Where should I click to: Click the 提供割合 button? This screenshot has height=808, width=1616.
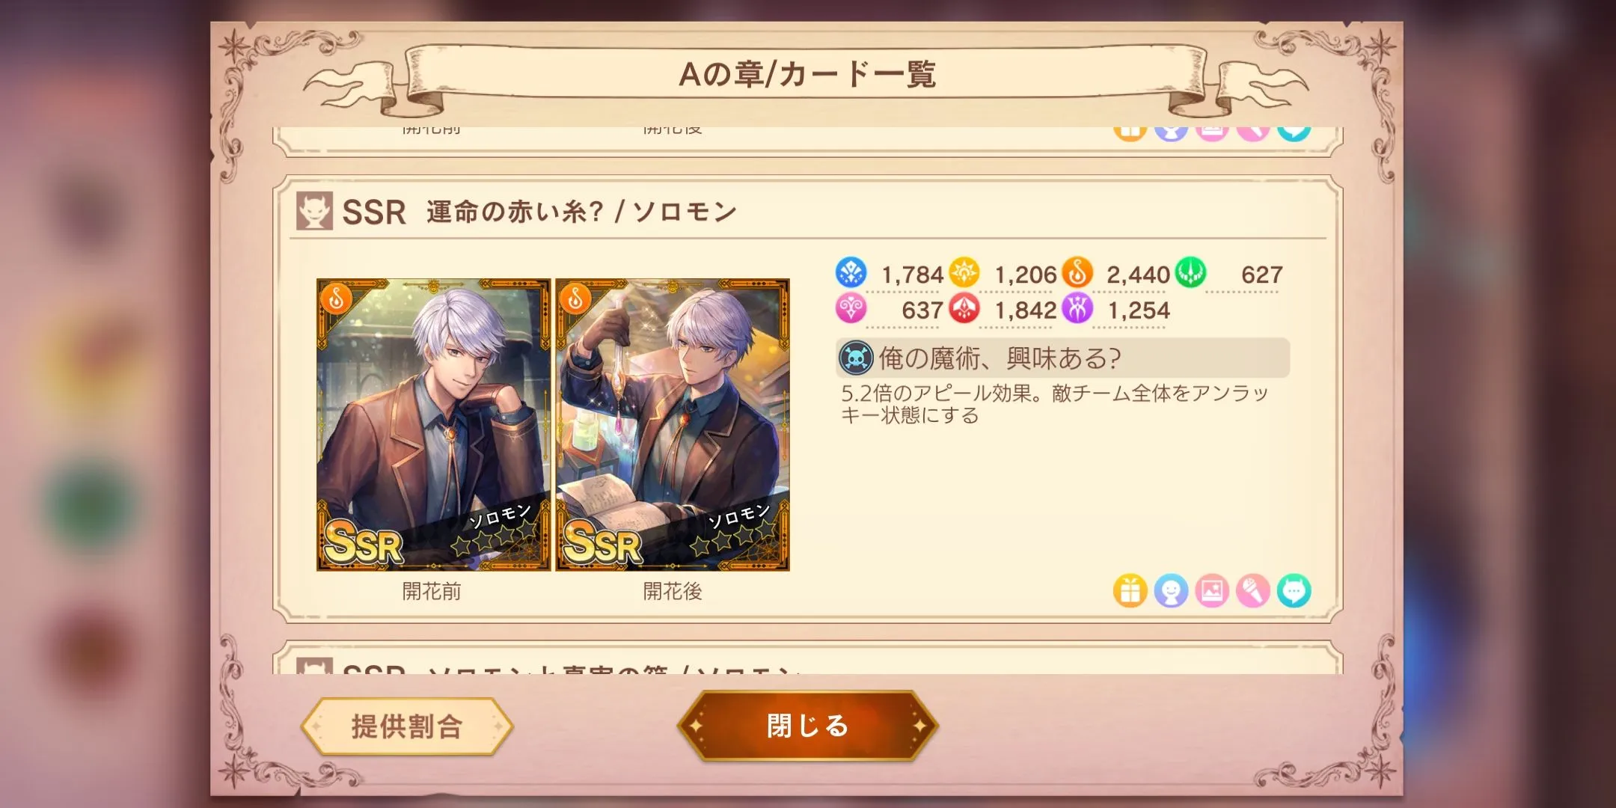[x=407, y=726]
